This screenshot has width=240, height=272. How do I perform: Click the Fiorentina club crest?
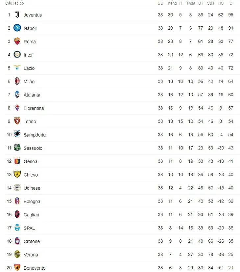click(x=17, y=108)
